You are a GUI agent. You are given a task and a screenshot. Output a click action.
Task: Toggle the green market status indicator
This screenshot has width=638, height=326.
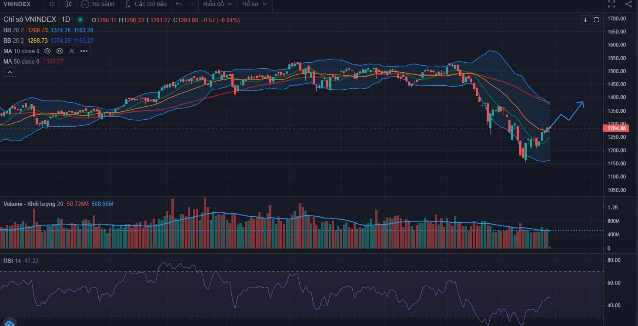coord(80,20)
